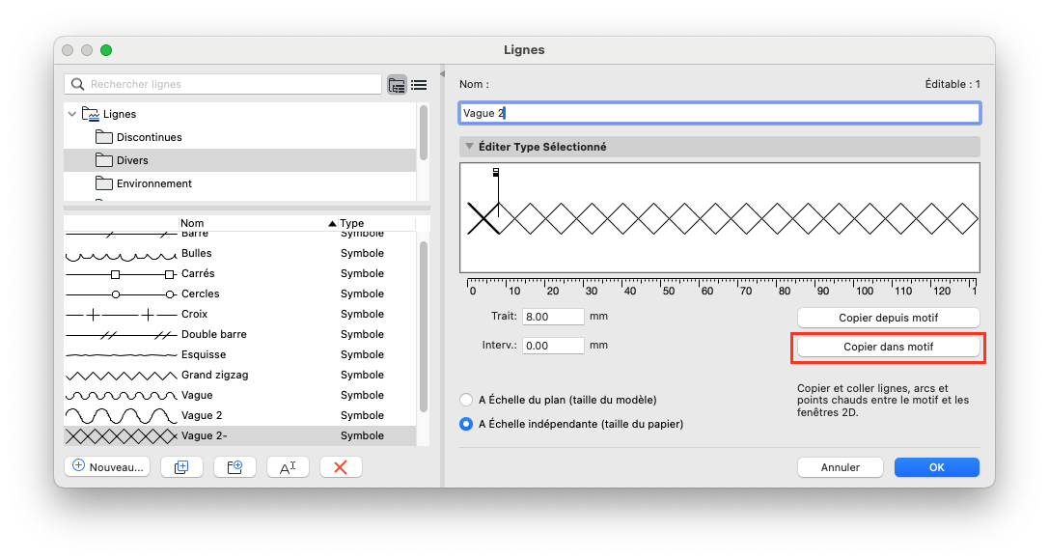1049x559 pixels.
Task: Click the Divers folder icon
Action: [x=103, y=160]
